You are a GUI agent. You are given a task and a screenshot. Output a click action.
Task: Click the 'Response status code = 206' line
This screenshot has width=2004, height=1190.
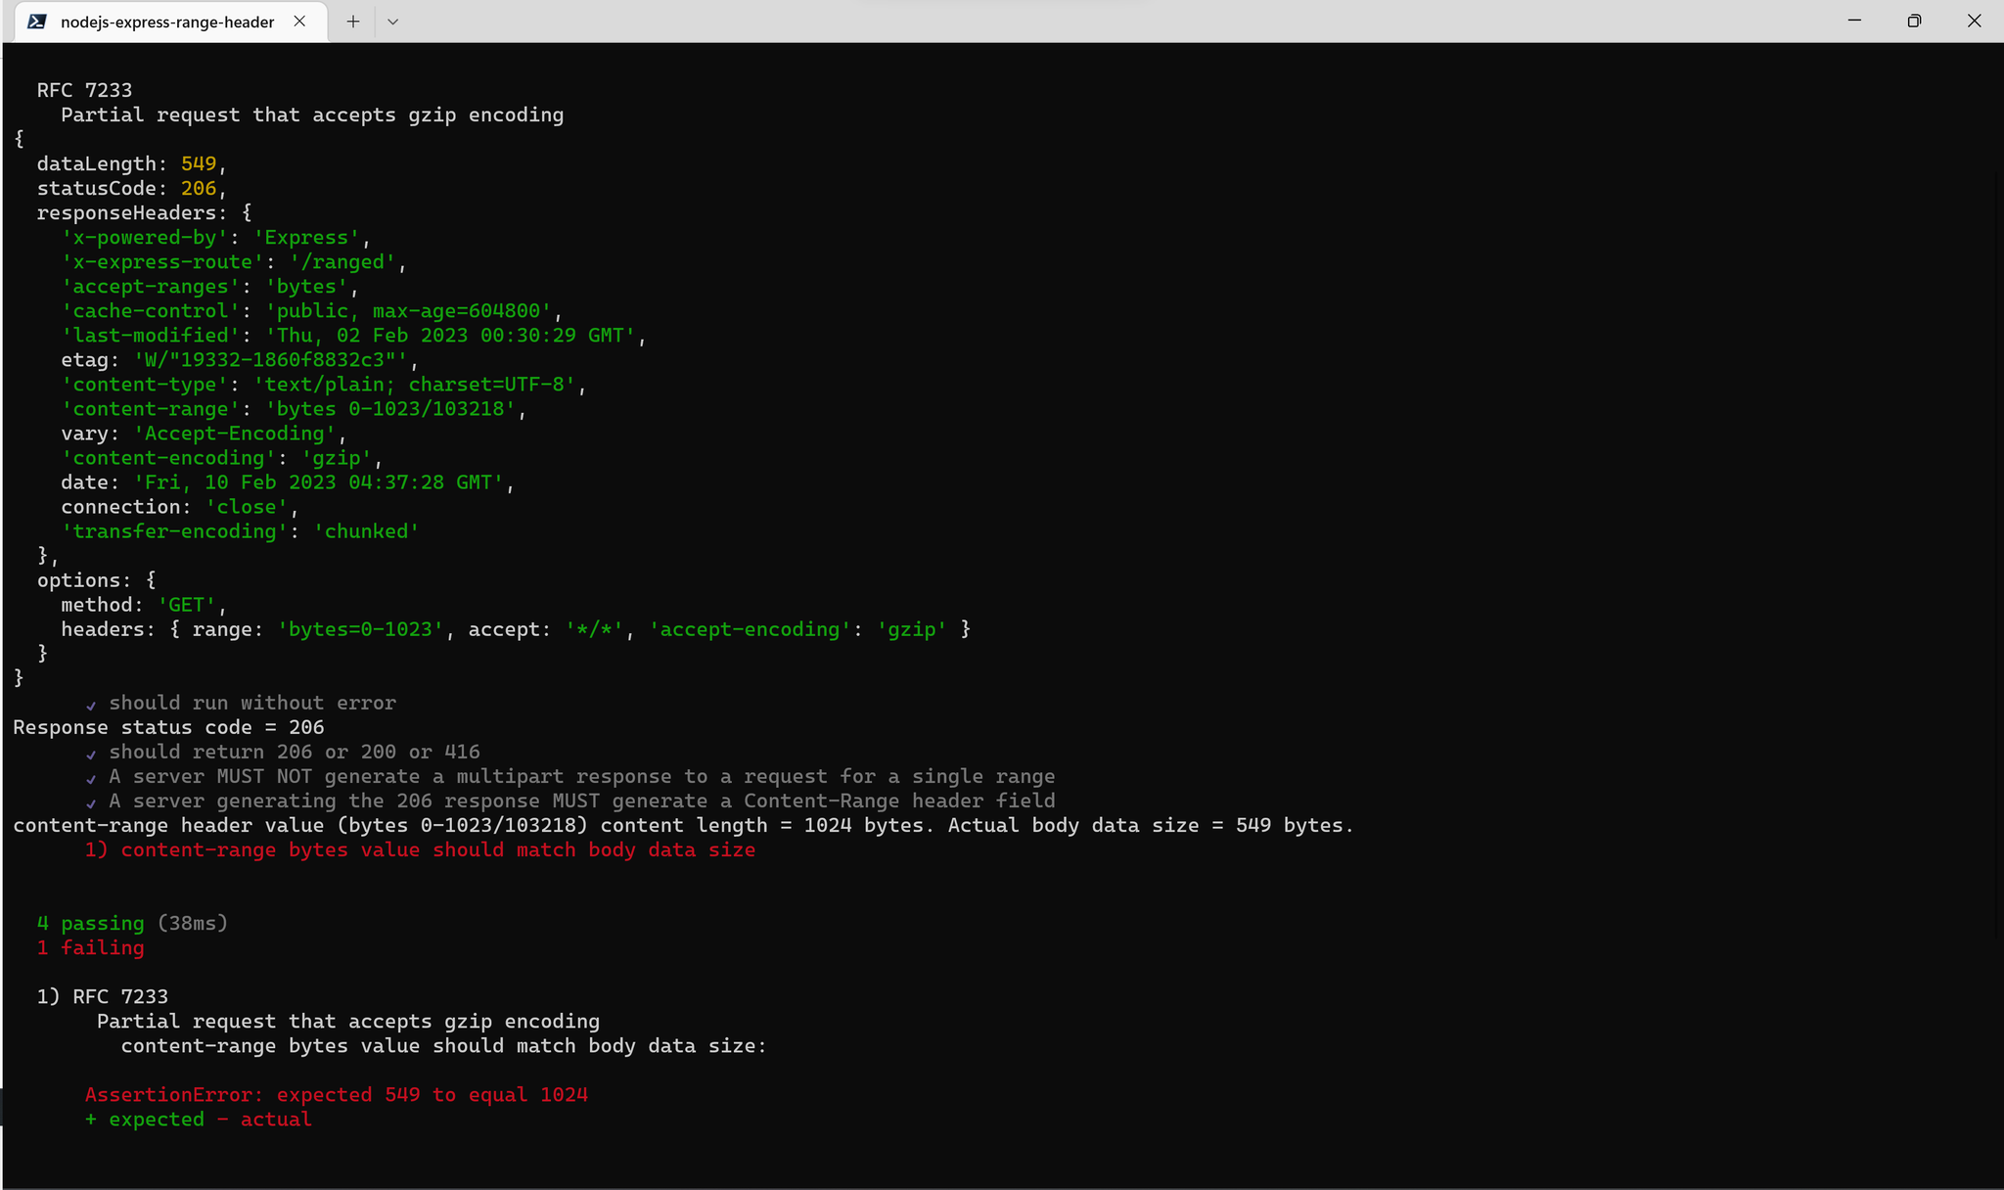(x=167, y=726)
